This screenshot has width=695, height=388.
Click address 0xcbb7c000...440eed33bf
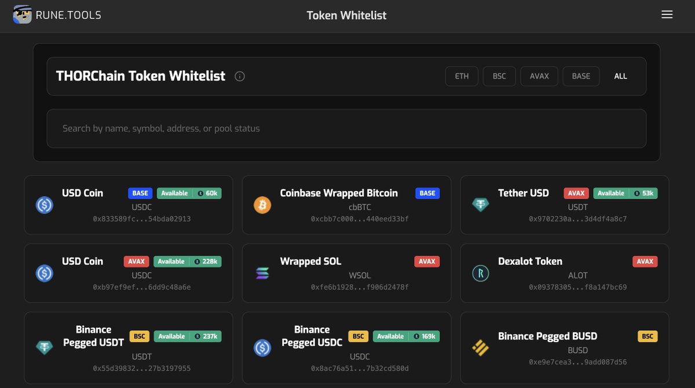point(360,219)
